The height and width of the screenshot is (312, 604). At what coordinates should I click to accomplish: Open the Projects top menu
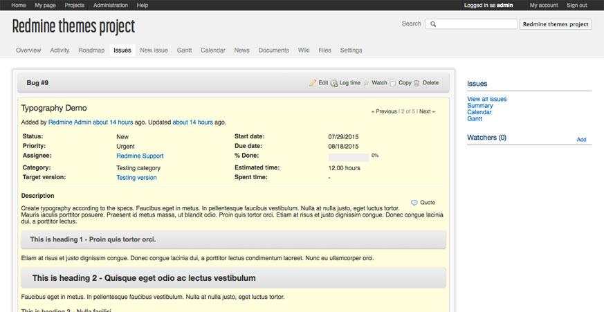[x=74, y=5]
